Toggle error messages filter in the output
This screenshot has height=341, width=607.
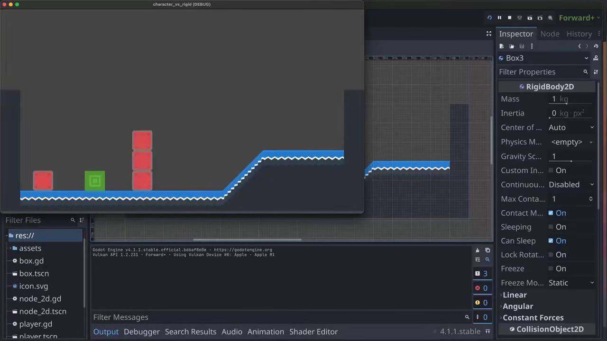click(x=482, y=288)
